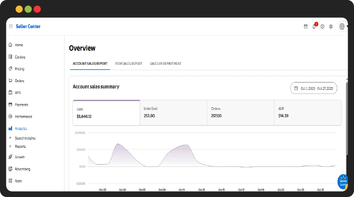
Task: Click the Orders cart icon
Action: pos(11,81)
